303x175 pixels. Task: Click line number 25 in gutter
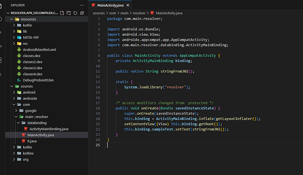pyautogui.click(x=98, y=145)
